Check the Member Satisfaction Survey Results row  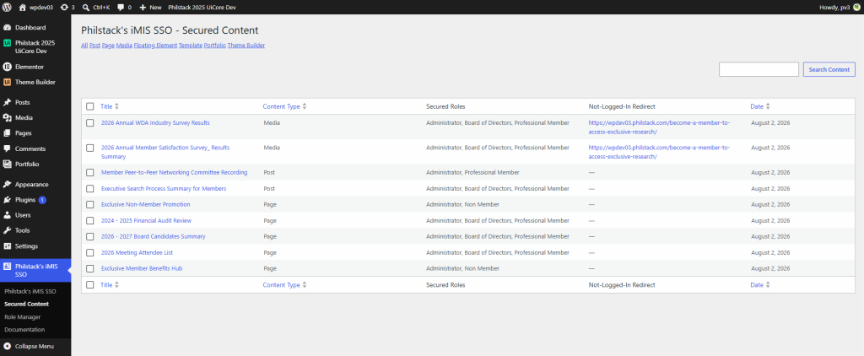[x=89, y=148]
